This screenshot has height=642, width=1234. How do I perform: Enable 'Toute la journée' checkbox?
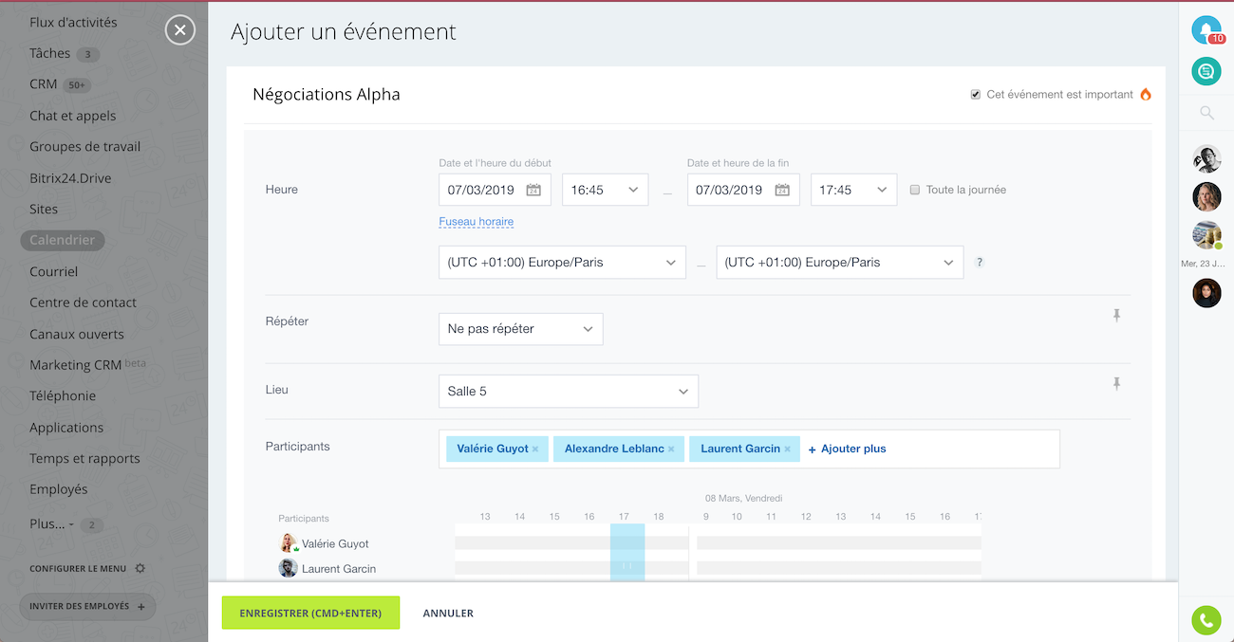pyautogui.click(x=915, y=190)
